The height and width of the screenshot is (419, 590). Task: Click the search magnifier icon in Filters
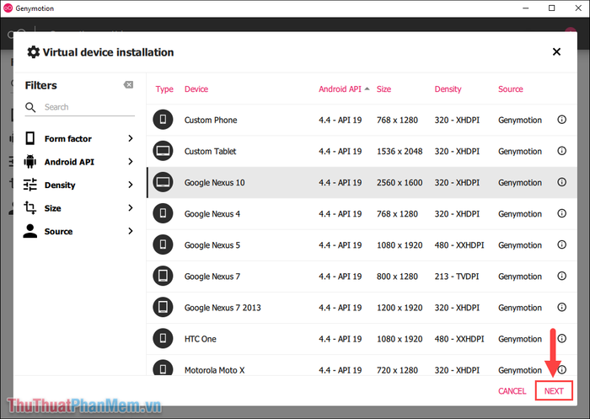30,107
